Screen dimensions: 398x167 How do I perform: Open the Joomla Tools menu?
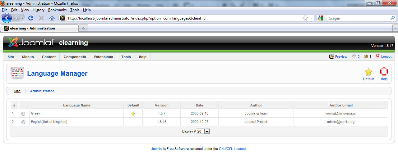pos(126,57)
